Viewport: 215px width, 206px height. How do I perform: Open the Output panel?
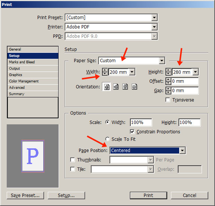33,69
